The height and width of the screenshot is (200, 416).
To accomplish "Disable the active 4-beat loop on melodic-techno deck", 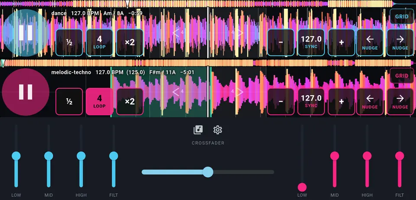I will click(x=100, y=101).
